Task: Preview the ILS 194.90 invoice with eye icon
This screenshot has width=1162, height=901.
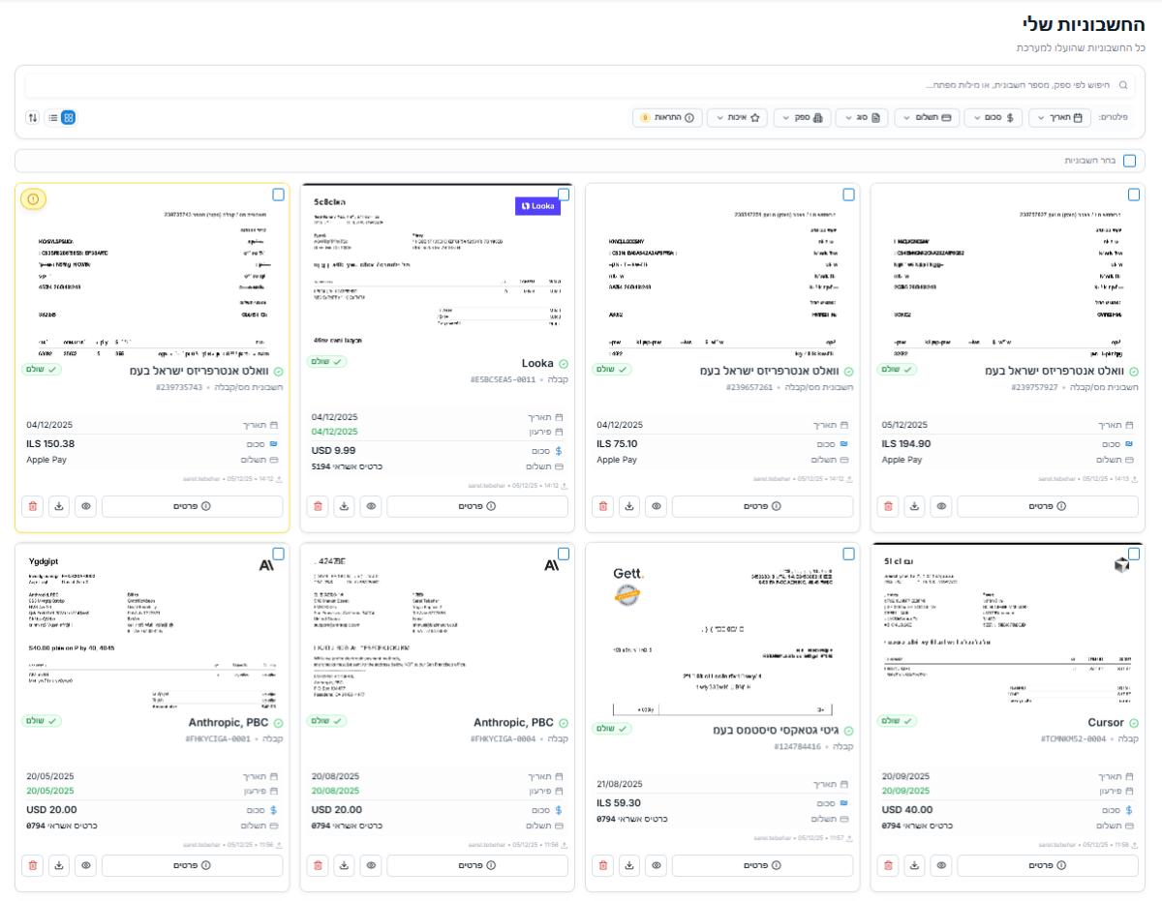Action: tap(940, 505)
